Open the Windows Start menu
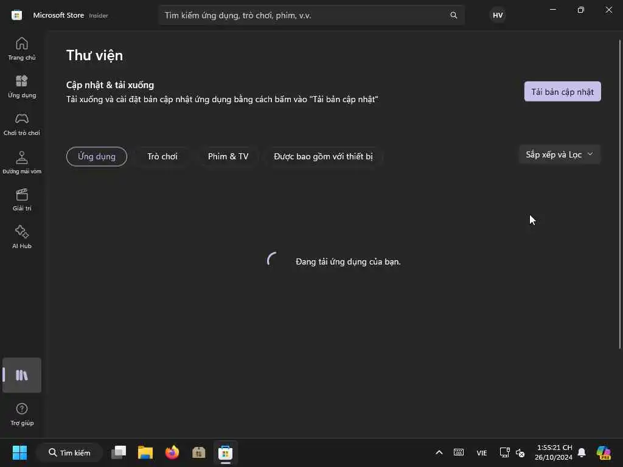 click(x=19, y=452)
